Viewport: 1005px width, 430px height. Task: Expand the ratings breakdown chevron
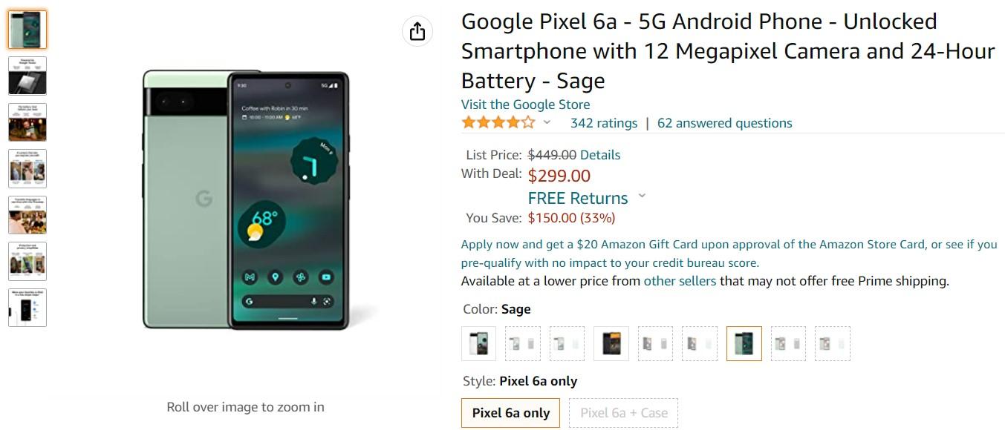[547, 123]
